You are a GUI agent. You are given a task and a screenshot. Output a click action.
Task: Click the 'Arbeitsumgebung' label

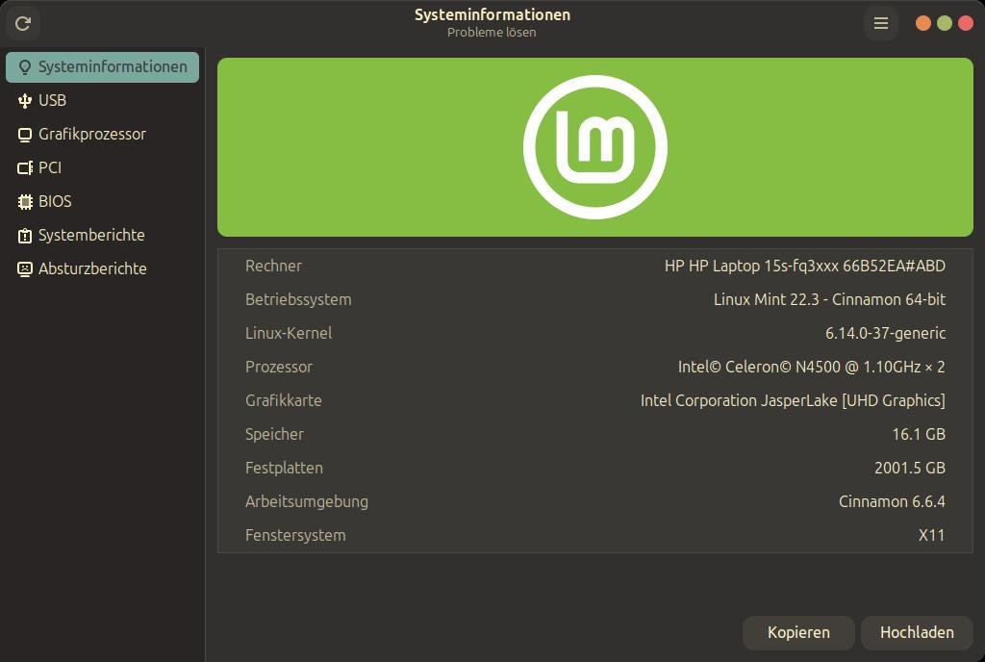(x=307, y=502)
